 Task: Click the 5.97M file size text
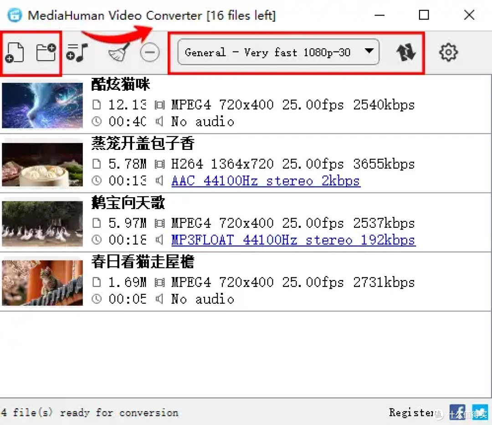point(128,223)
